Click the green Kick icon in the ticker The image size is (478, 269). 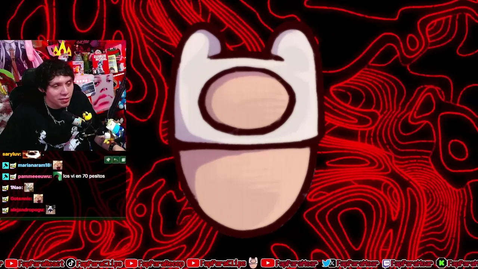[x=442, y=264]
